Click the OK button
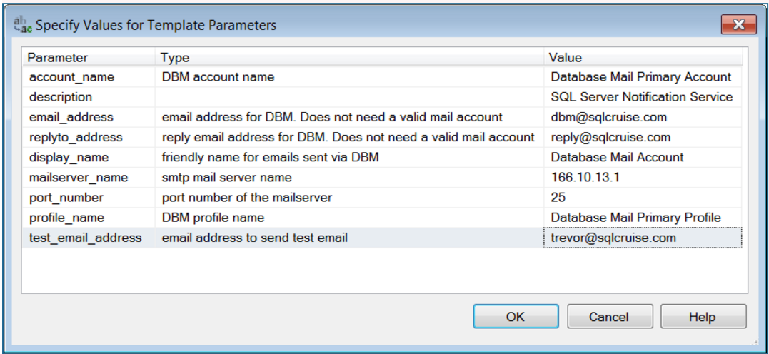This screenshot has height=354, width=769. coord(516,317)
